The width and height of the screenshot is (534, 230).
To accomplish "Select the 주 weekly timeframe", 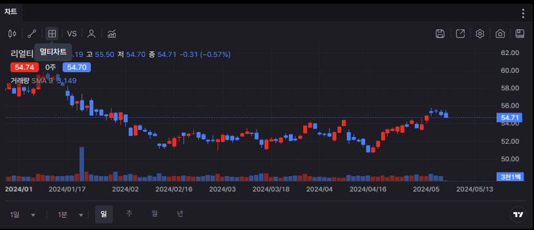I will coord(129,213).
